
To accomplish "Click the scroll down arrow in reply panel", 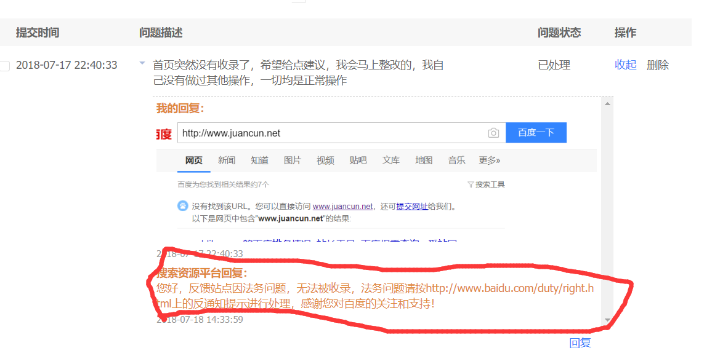I will pyautogui.click(x=608, y=320).
